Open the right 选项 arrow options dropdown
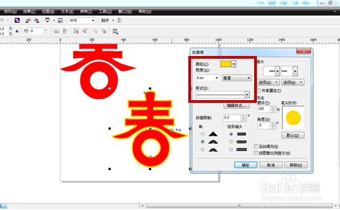 pyautogui.click(x=293, y=82)
